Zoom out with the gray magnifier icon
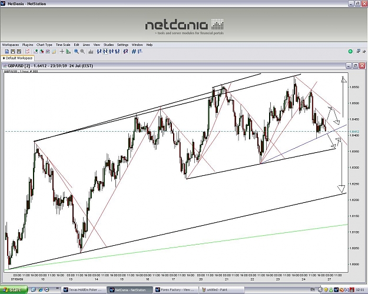Screen dimensions: 368x294 point(82,52)
